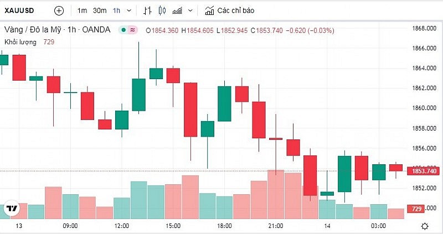Click the 'Khối lượng' volume label
The height and width of the screenshot is (234, 443).
pyautogui.click(x=20, y=42)
